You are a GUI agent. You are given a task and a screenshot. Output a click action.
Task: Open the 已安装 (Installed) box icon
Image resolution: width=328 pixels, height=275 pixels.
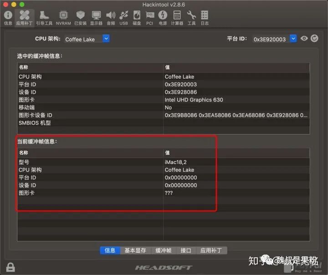tap(81, 18)
